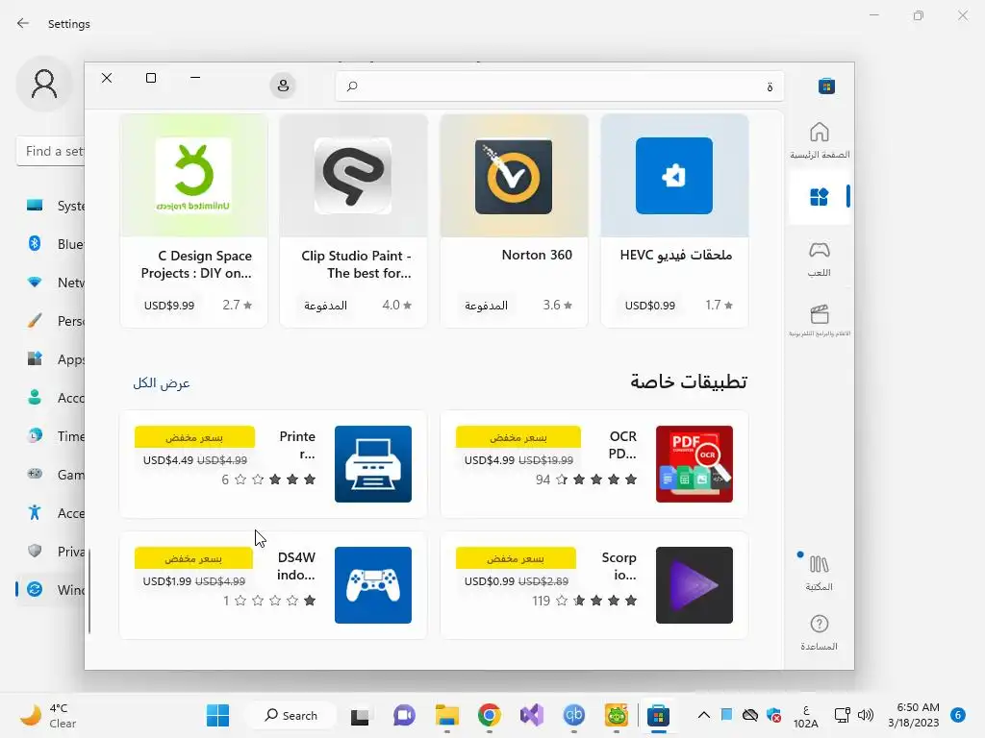This screenshot has height=738, width=985.
Task: Open the HEVC video extensions app card
Action: 674,220
